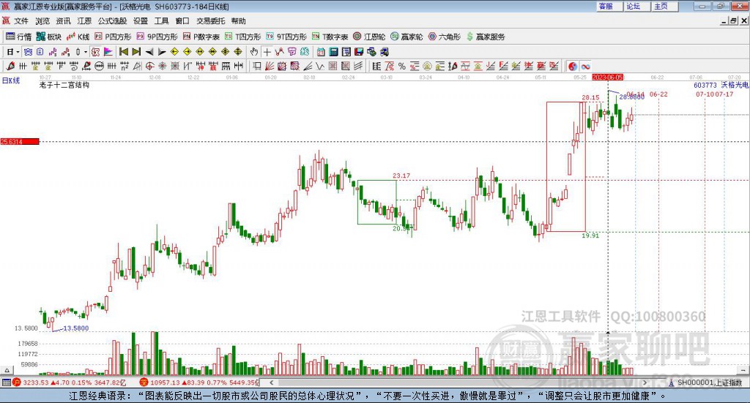Image resolution: width=750 pixels, height=403 pixels.
Task: Select the n² square-number lines tool
Action: click(125, 67)
